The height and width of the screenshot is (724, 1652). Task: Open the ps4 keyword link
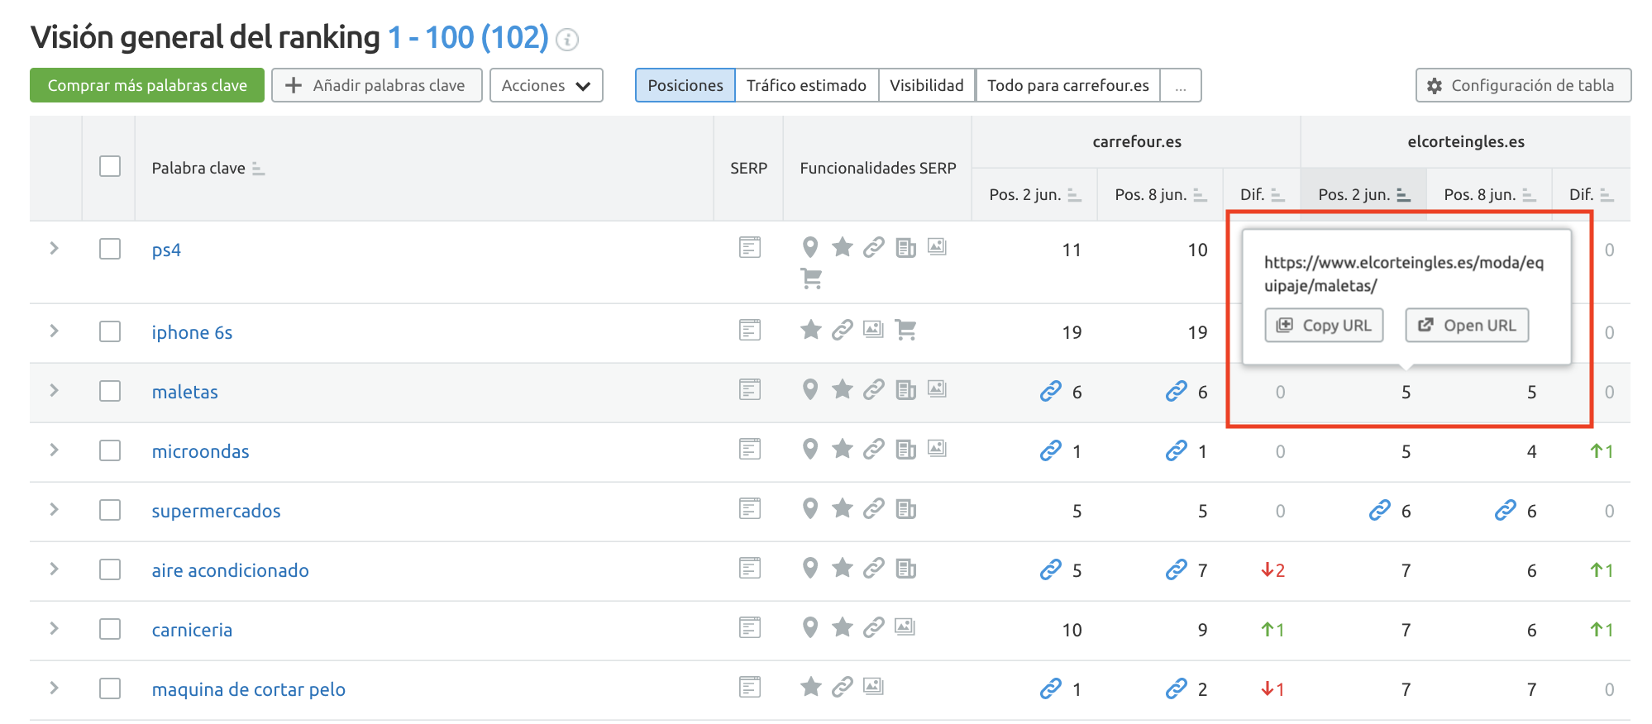(166, 250)
